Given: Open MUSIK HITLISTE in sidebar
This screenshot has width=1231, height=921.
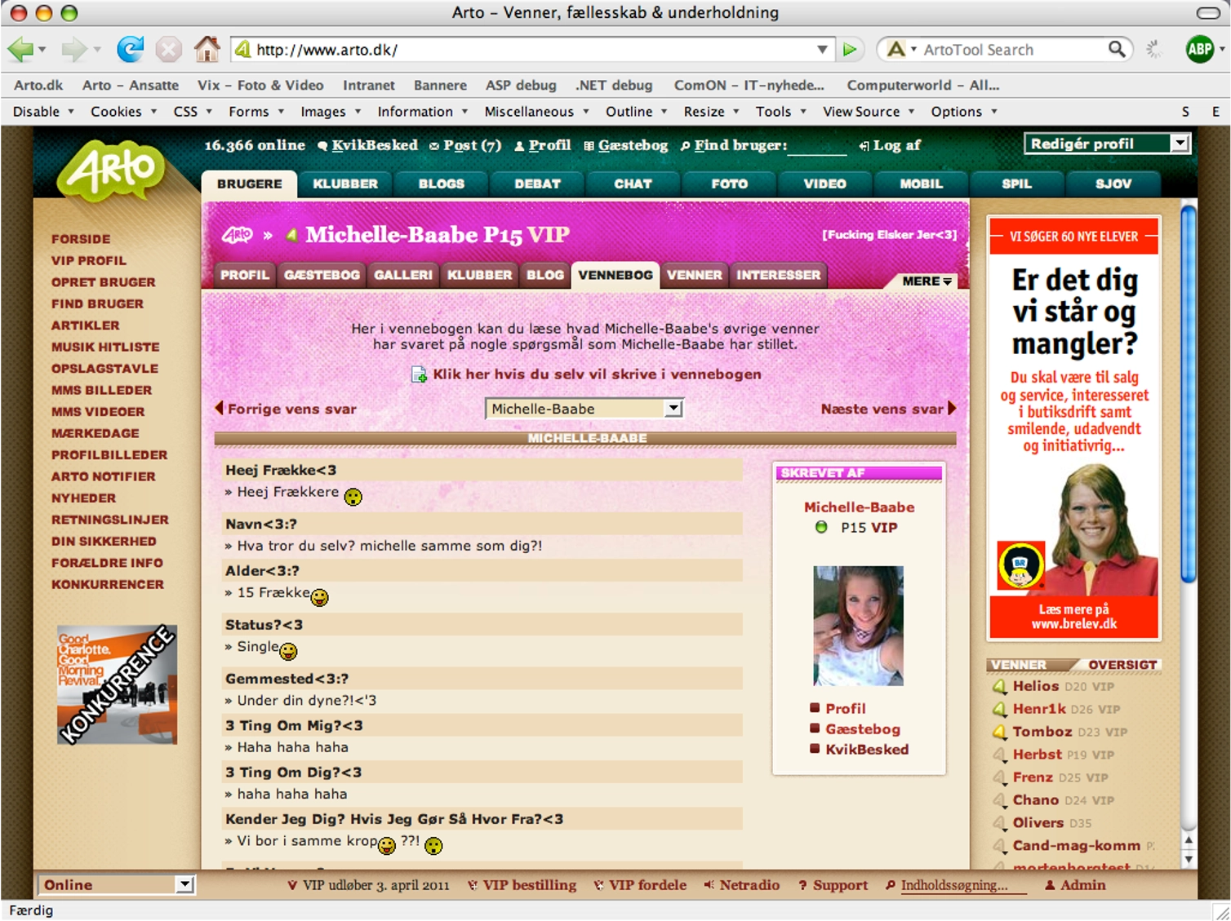Looking at the screenshot, I should 105,347.
